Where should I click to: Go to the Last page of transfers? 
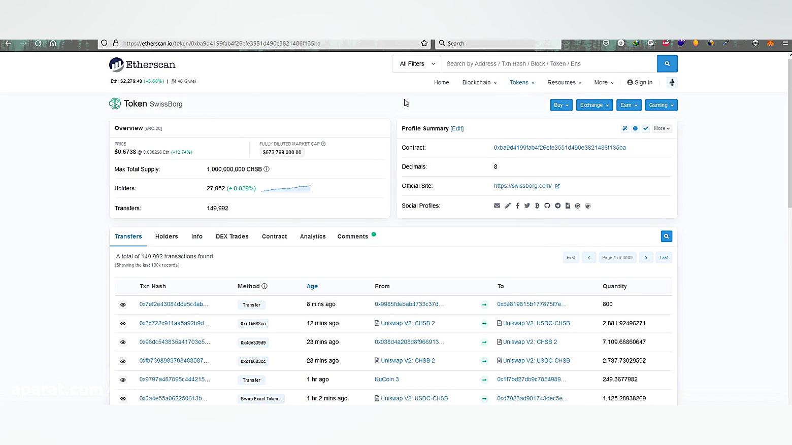(x=664, y=257)
